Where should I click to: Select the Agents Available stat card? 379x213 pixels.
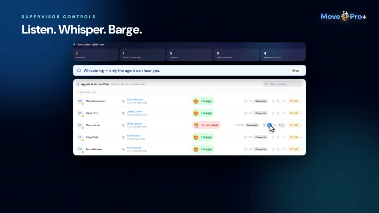(x=143, y=54)
